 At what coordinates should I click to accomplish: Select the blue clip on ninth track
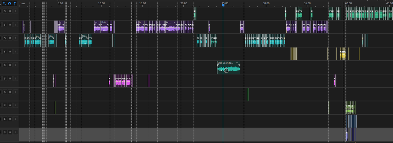click(x=352, y=121)
